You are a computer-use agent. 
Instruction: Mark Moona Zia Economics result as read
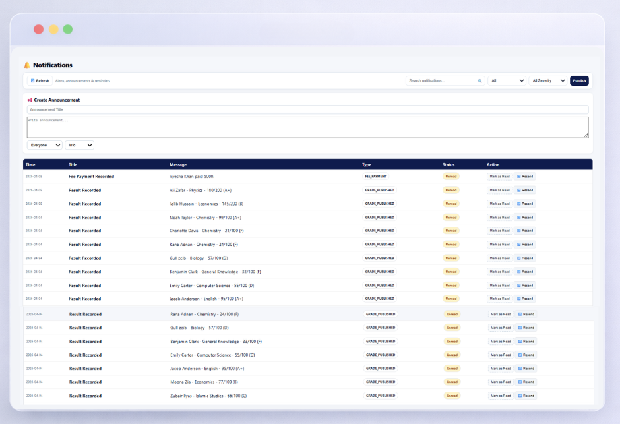501,382
